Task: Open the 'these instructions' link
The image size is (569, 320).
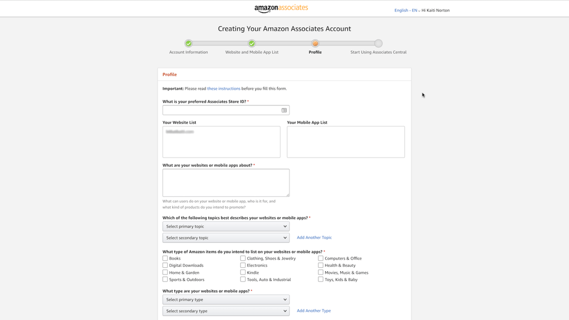Action: click(x=223, y=89)
